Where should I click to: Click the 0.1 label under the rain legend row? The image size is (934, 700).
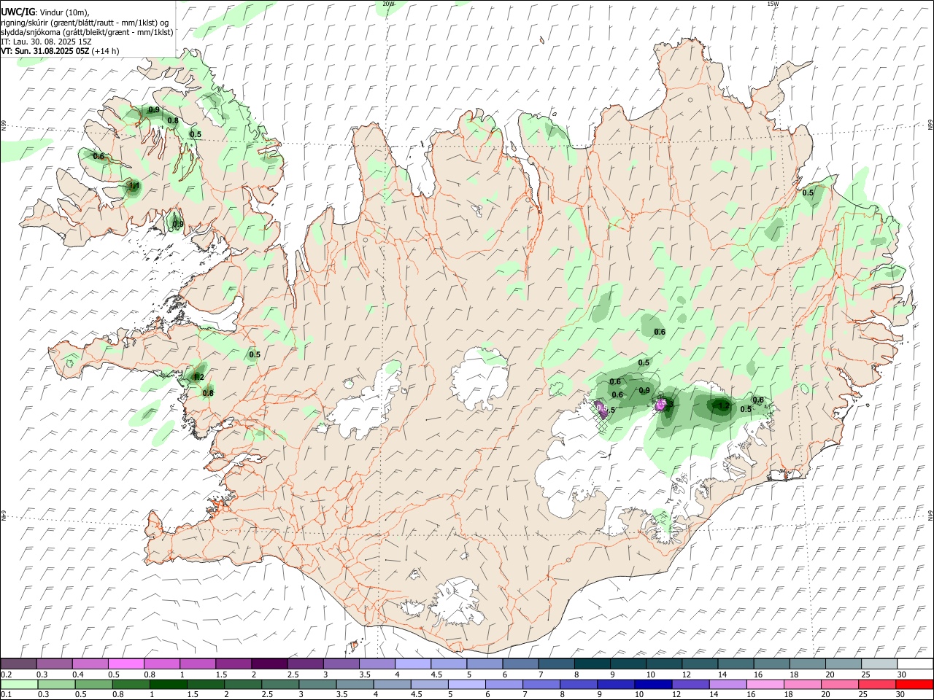[7, 694]
